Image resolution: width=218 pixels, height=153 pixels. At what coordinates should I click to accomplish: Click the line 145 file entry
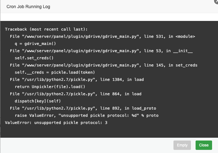104,65
